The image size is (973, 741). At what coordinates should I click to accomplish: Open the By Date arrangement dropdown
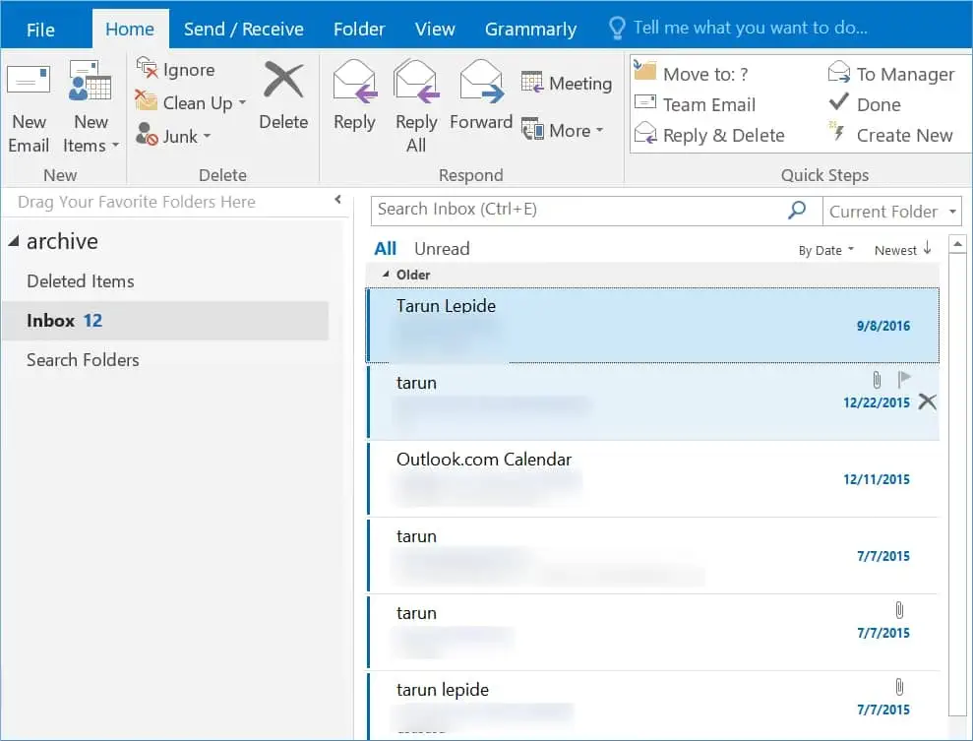[826, 250]
